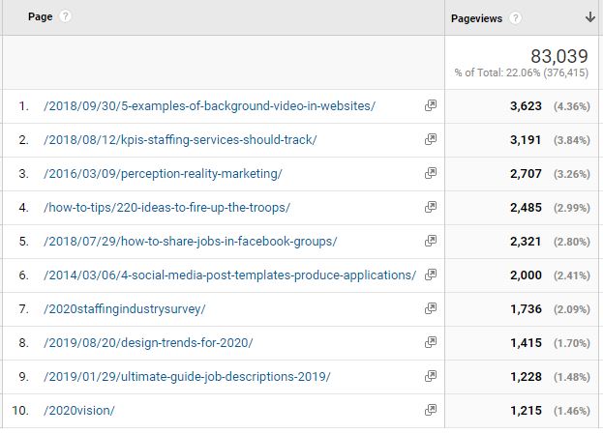Open help tooltip next to Pageviews header
This screenshot has height=434, width=603.
515,18
